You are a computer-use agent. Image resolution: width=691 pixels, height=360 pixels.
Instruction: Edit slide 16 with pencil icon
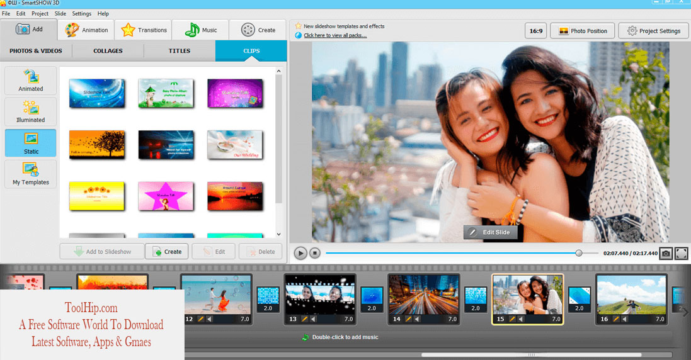point(616,319)
